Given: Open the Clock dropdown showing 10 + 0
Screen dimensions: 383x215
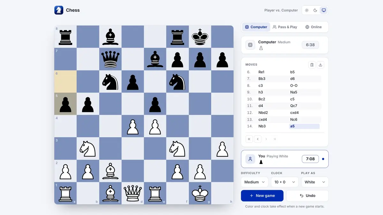Looking at the screenshot, I should [284, 182].
